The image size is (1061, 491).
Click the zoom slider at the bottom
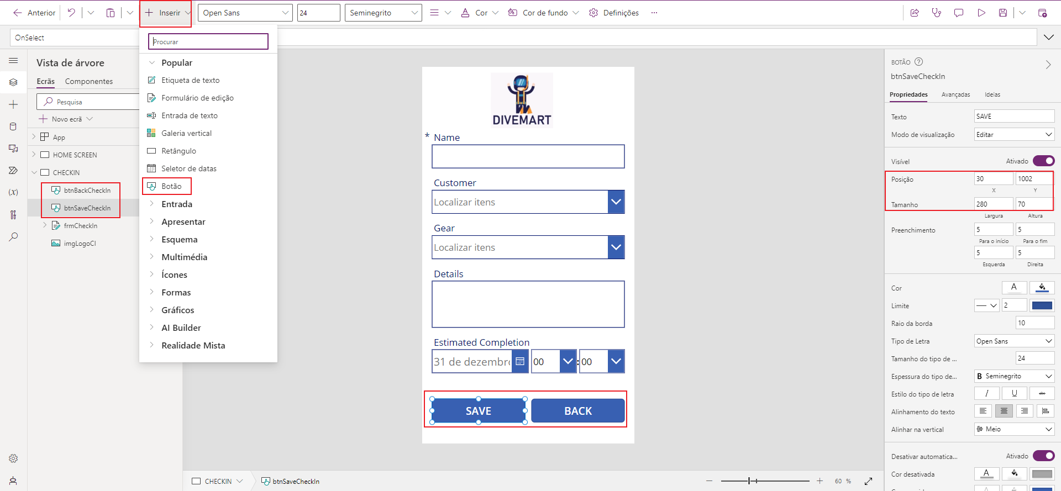pos(765,481)
